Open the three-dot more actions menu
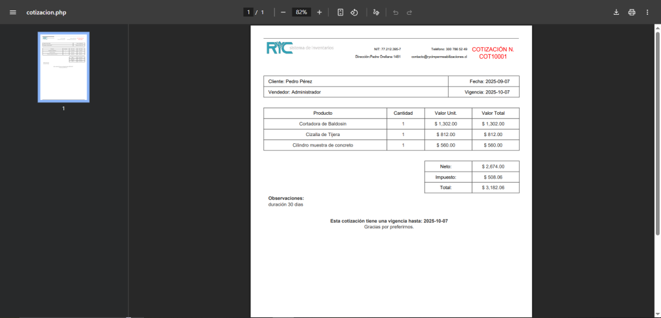Screen dimensions: 661x318 tap(647, 12)
